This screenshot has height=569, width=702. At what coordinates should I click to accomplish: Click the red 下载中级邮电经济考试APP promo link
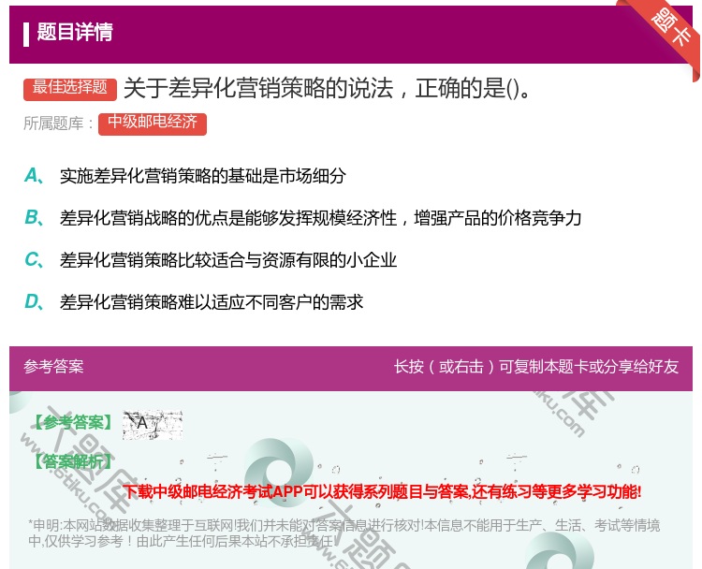[382, 491]
